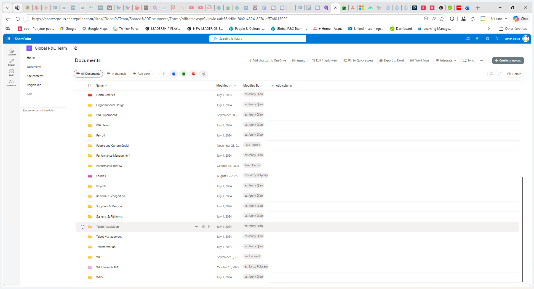Filter documents by PowerPoint files
Screen dimensions: 534x289
point(193,74)
